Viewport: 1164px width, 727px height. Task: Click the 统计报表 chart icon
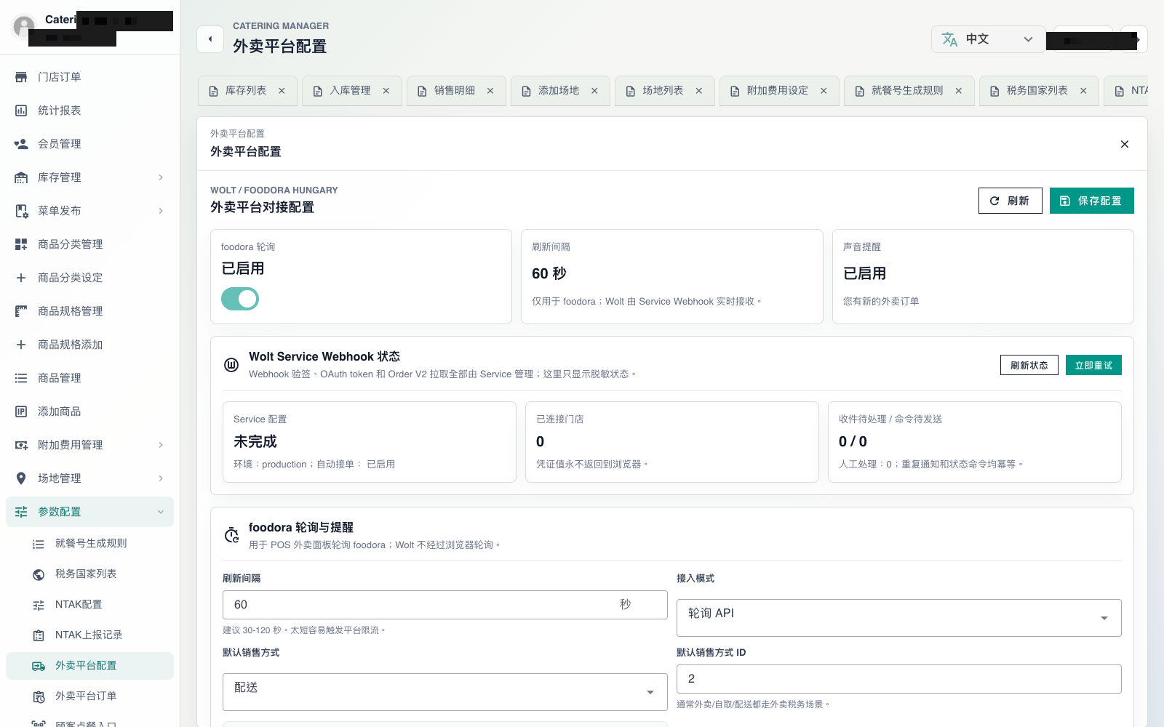21,111
